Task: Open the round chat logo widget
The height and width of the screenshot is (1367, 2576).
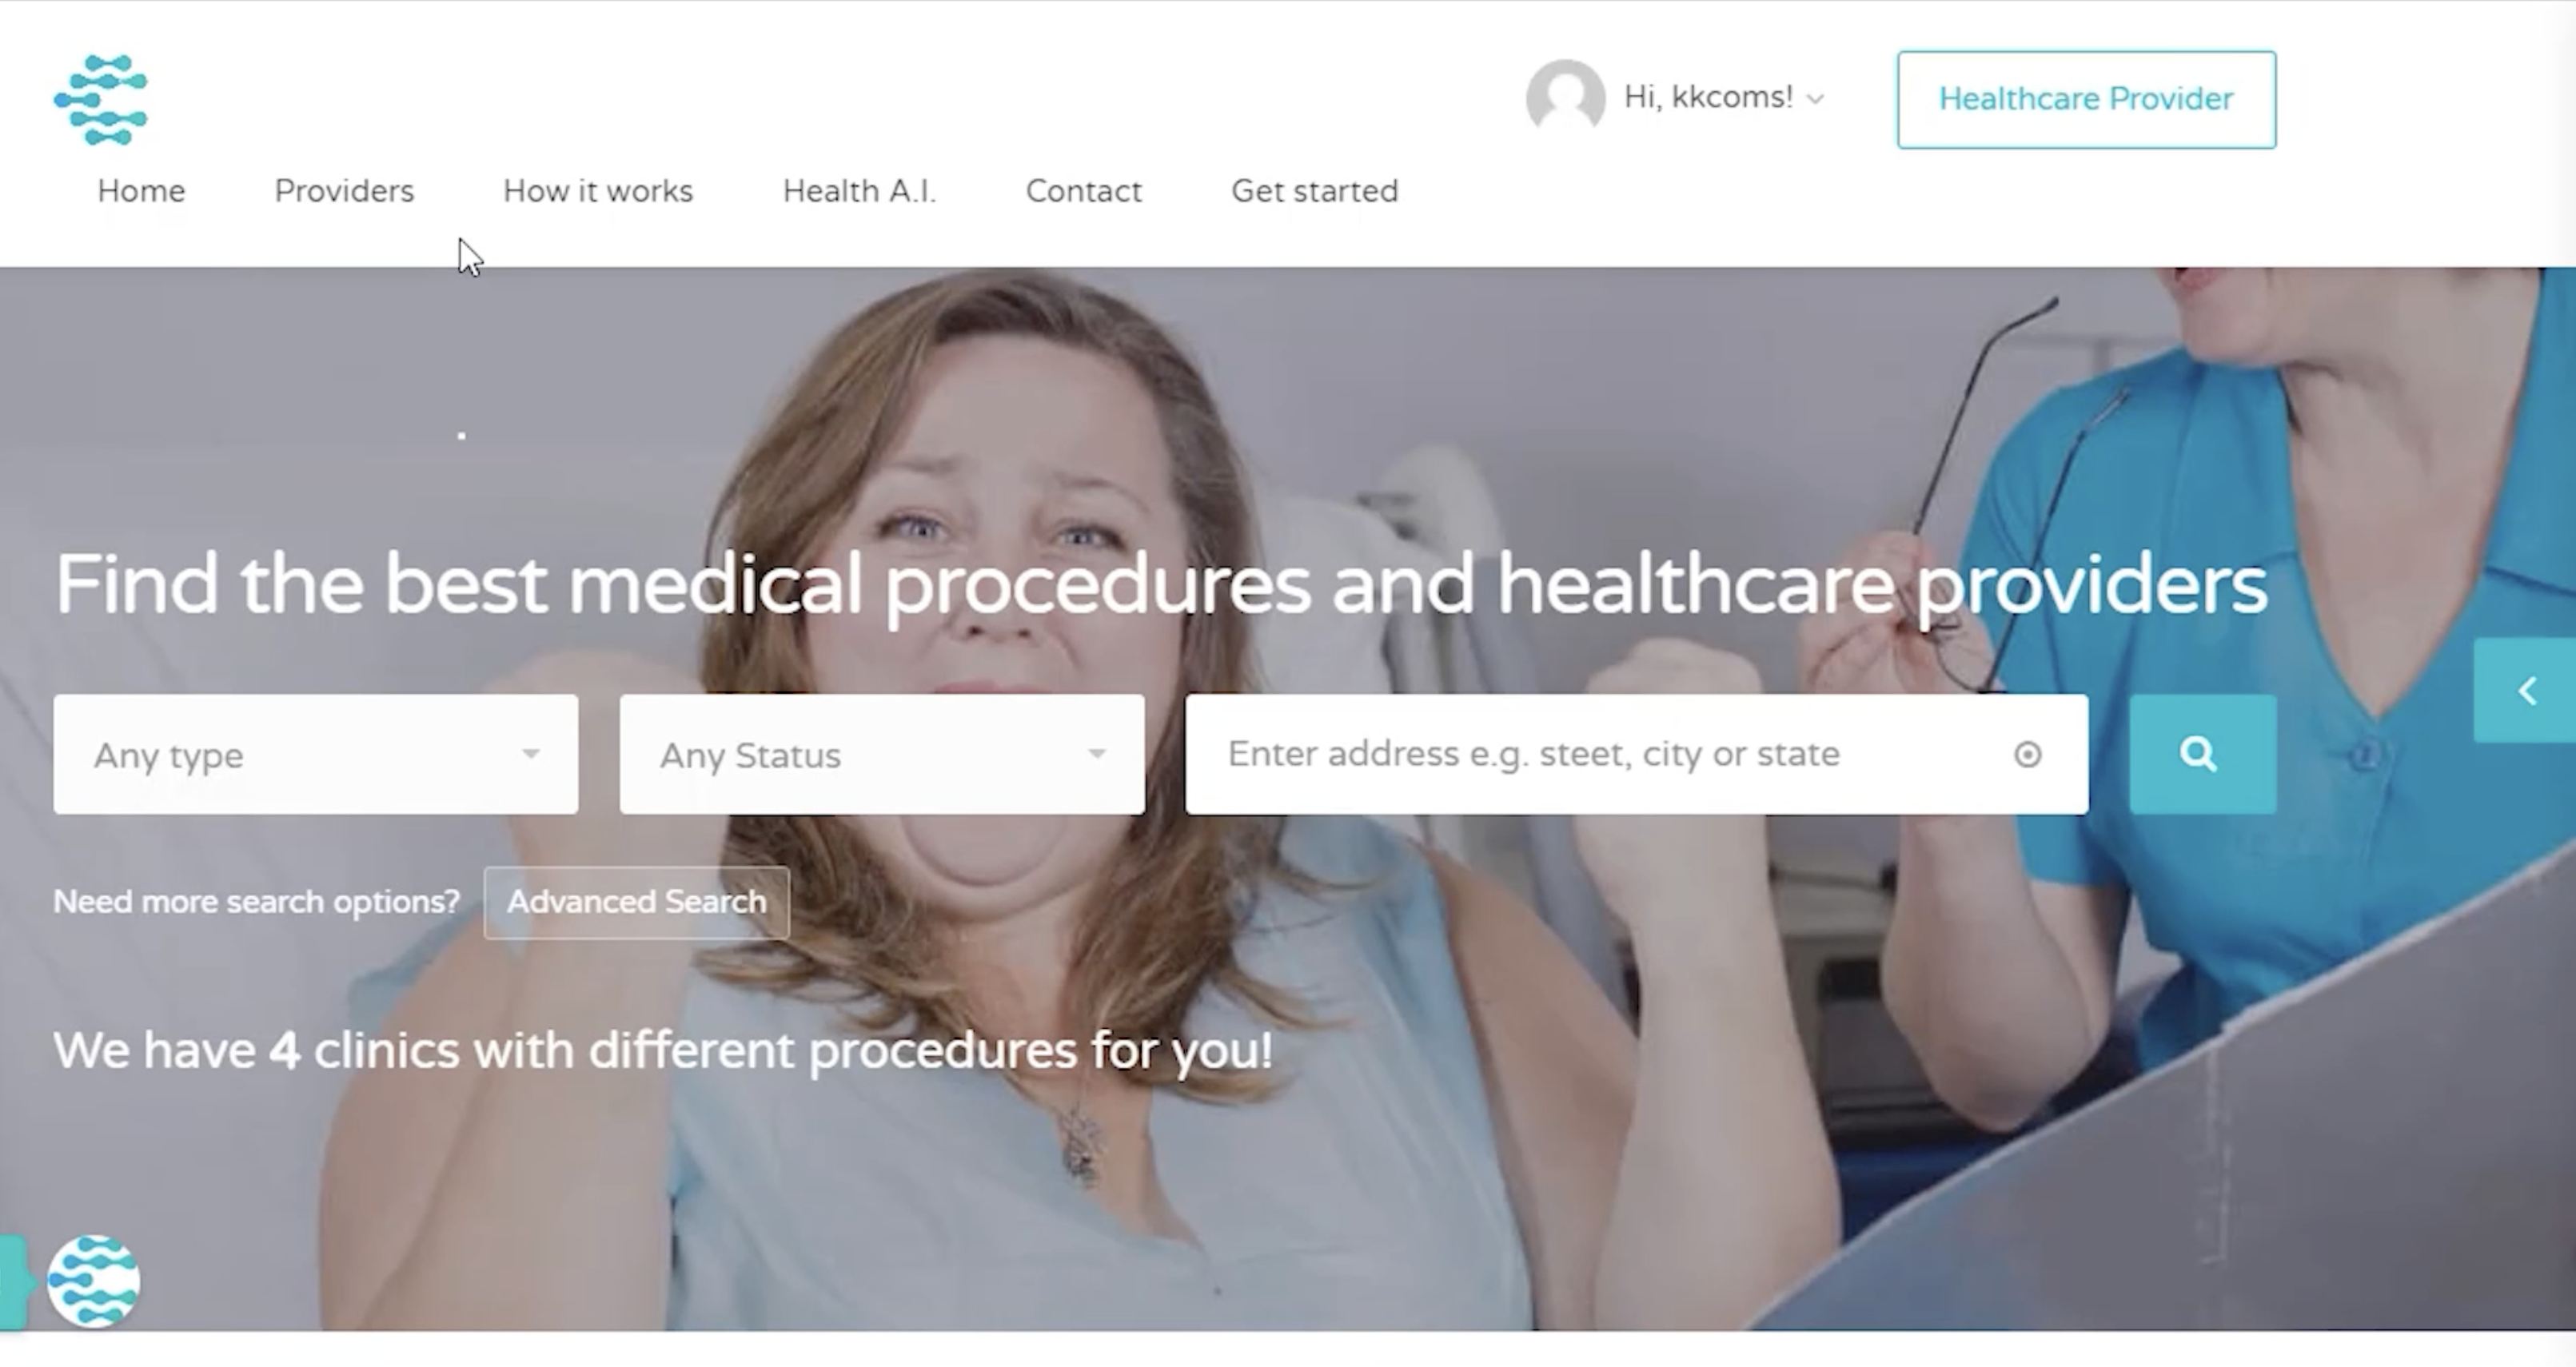Action: pyautogui.click(x=94, y=1281)
